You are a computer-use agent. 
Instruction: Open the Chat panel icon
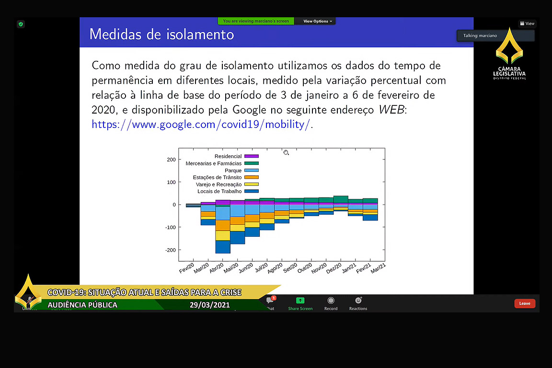click(x=270, y=301)
